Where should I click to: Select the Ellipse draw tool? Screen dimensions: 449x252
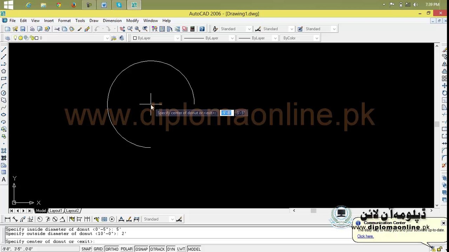(x=4, y=115)
